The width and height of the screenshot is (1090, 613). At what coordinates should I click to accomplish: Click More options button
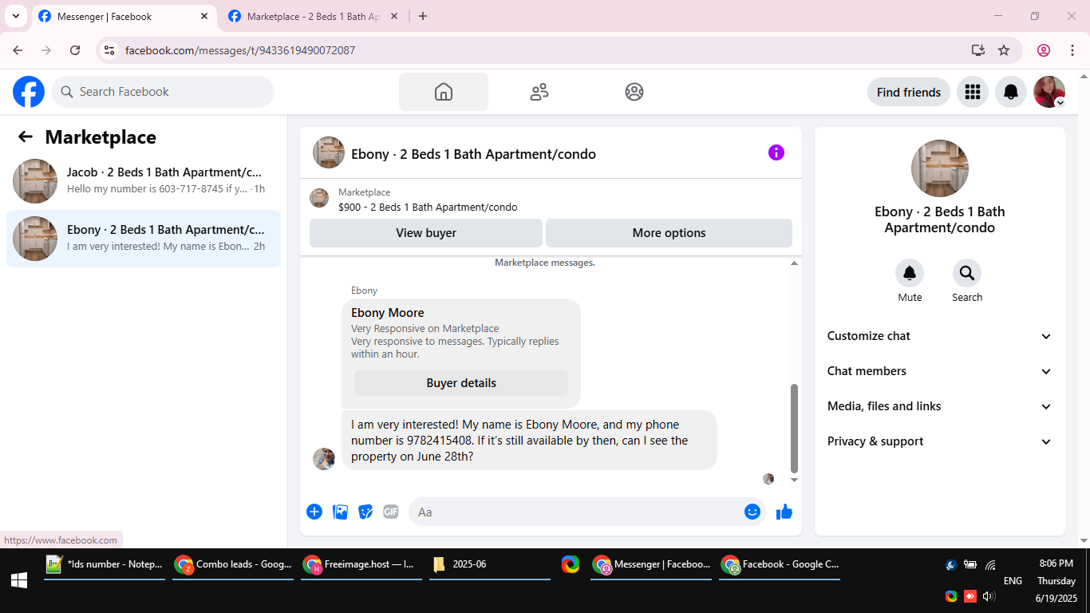(669, 233)
